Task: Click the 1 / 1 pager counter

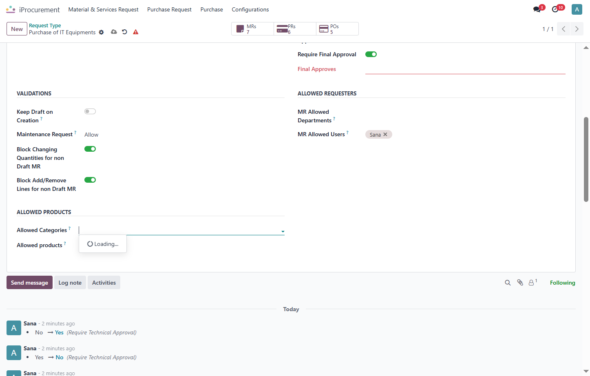Action: click(x=548, y=29)
